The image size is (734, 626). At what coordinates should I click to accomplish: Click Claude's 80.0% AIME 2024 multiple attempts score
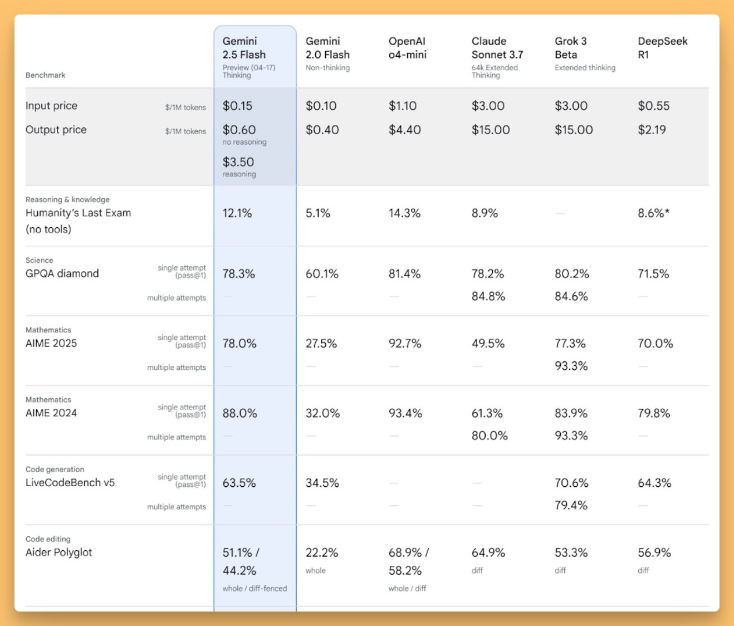(x=490, y=436)
